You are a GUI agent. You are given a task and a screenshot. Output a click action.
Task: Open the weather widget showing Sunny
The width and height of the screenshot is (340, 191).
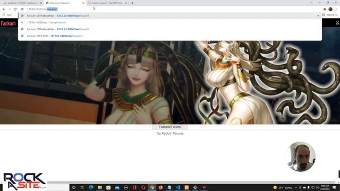pyautogui.click(x=283, y=187)
